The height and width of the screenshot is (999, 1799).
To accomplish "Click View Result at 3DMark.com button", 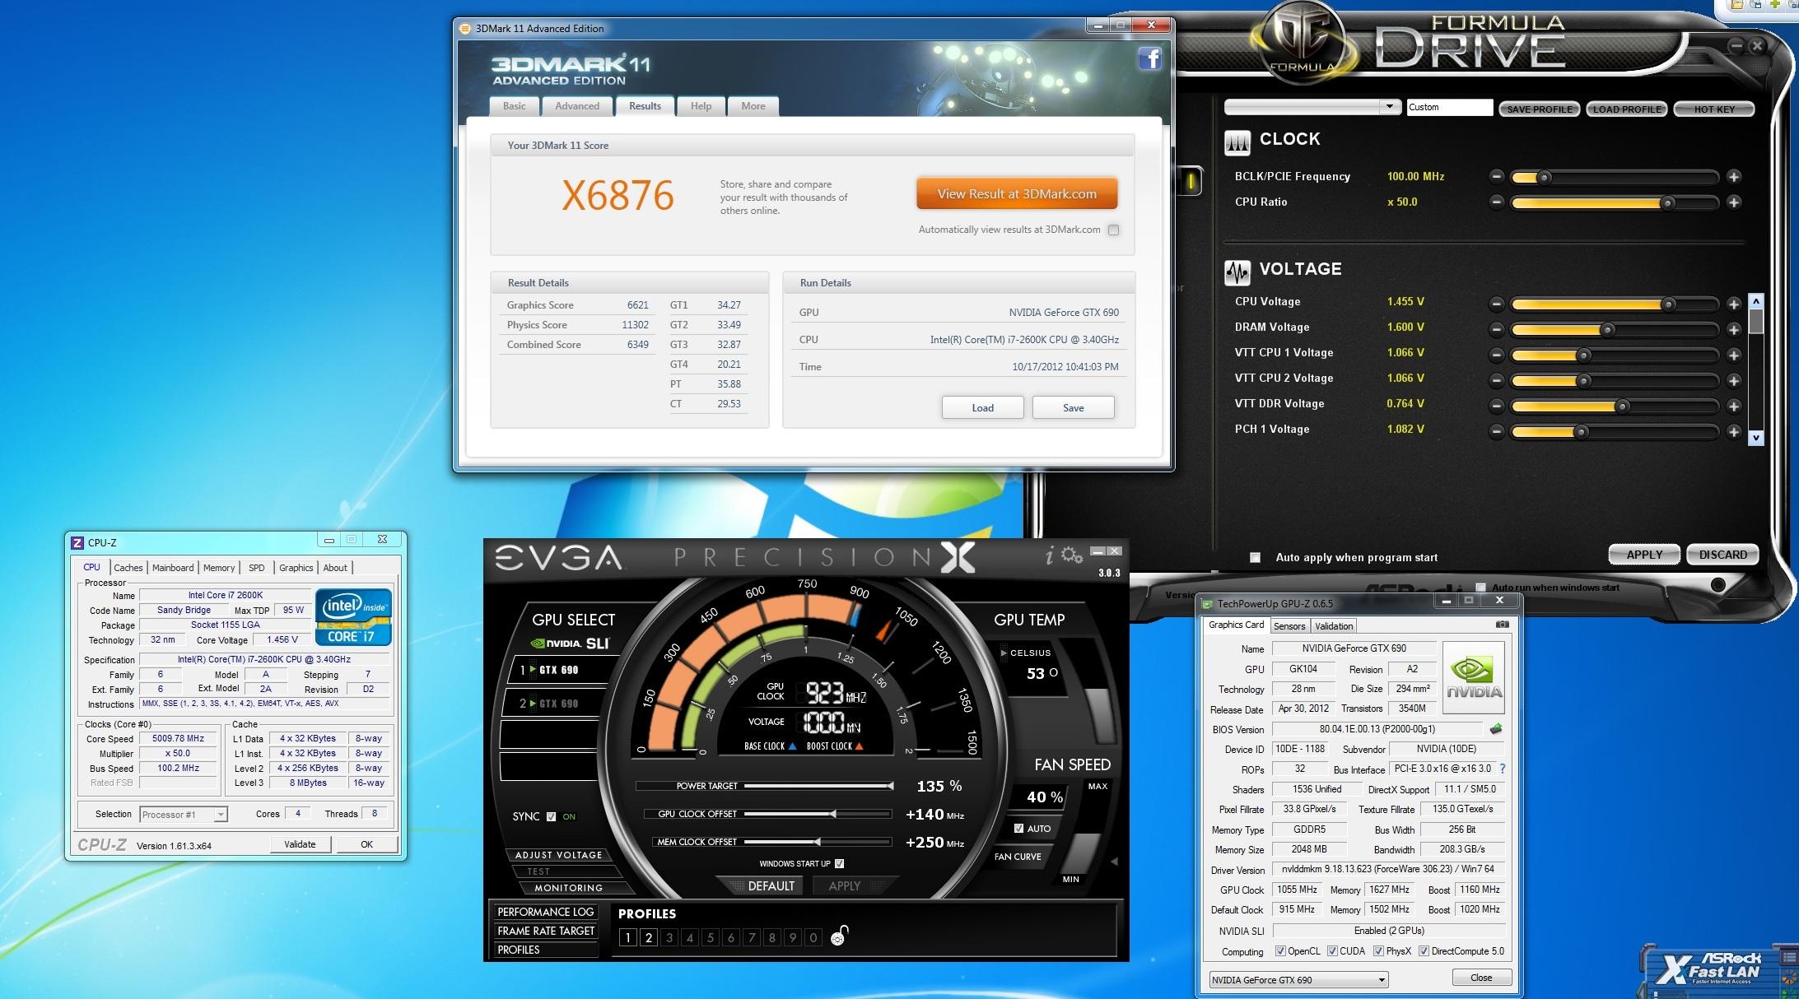I will 1017,194.
